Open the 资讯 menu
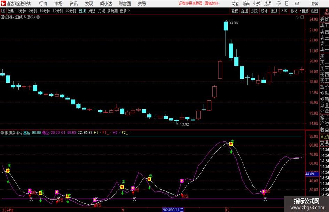The height and width of the screenshot is (212, 329). (x=74, y=3)
